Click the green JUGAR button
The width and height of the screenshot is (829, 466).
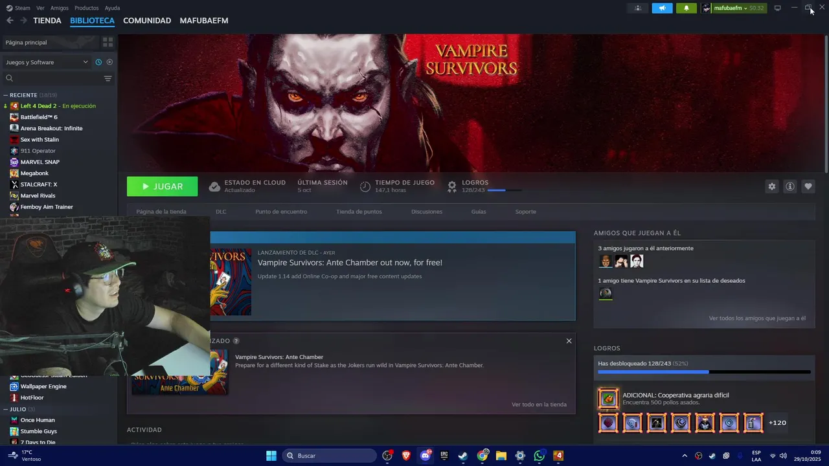pos(162,186)
